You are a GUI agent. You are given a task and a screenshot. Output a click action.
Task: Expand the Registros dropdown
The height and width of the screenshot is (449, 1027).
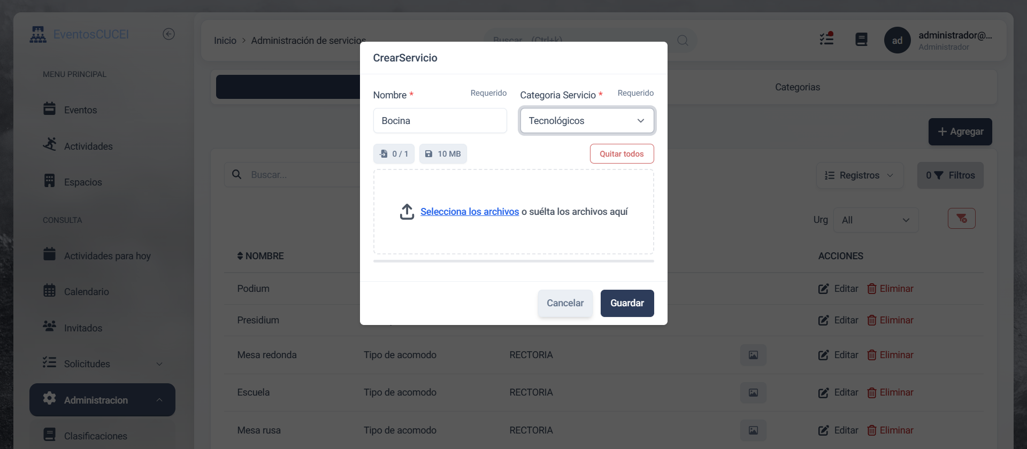860,175
